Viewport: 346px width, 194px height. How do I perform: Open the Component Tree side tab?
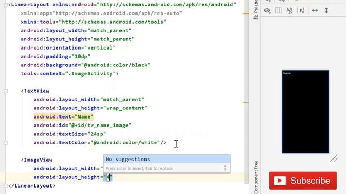pyautogui.click(x=256, y=177)
